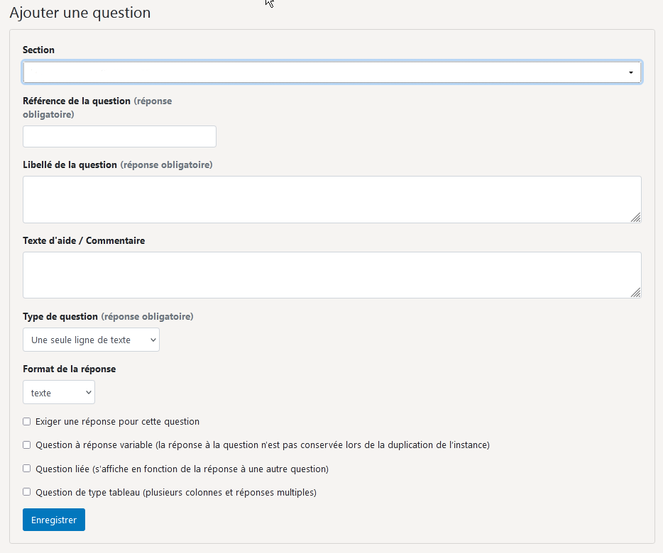Open the Section dropdown list
The image size is (663, 553).
pos(332,72)
